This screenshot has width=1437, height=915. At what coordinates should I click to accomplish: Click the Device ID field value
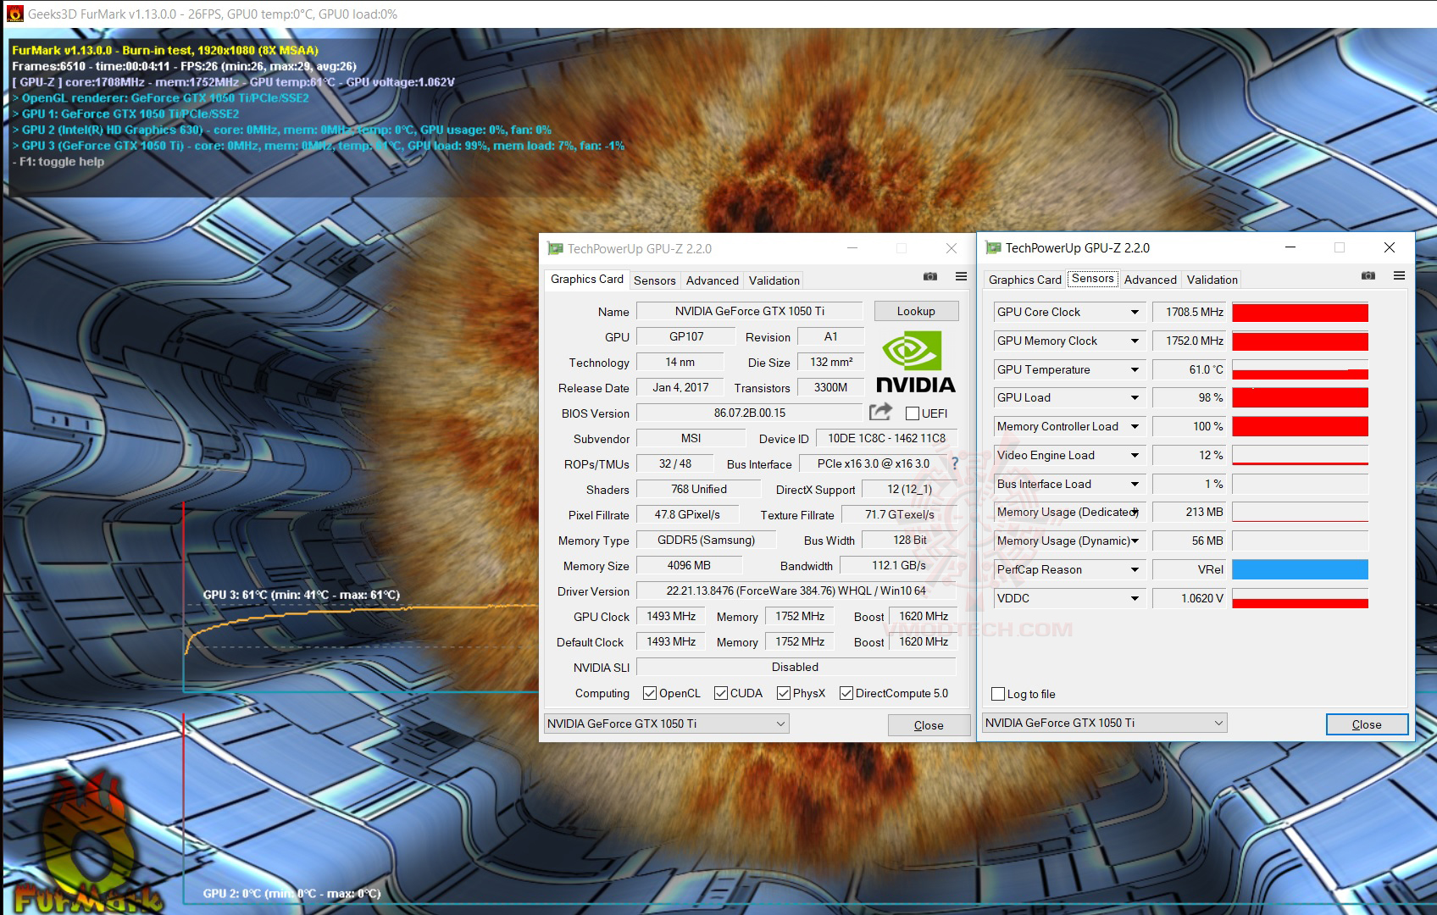[x=886, y=438]
